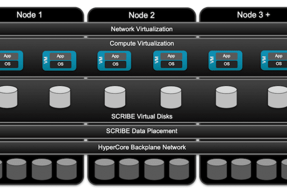Click the SCRIBE Data Placement label

pyautogui.click(x=142, y=131)
